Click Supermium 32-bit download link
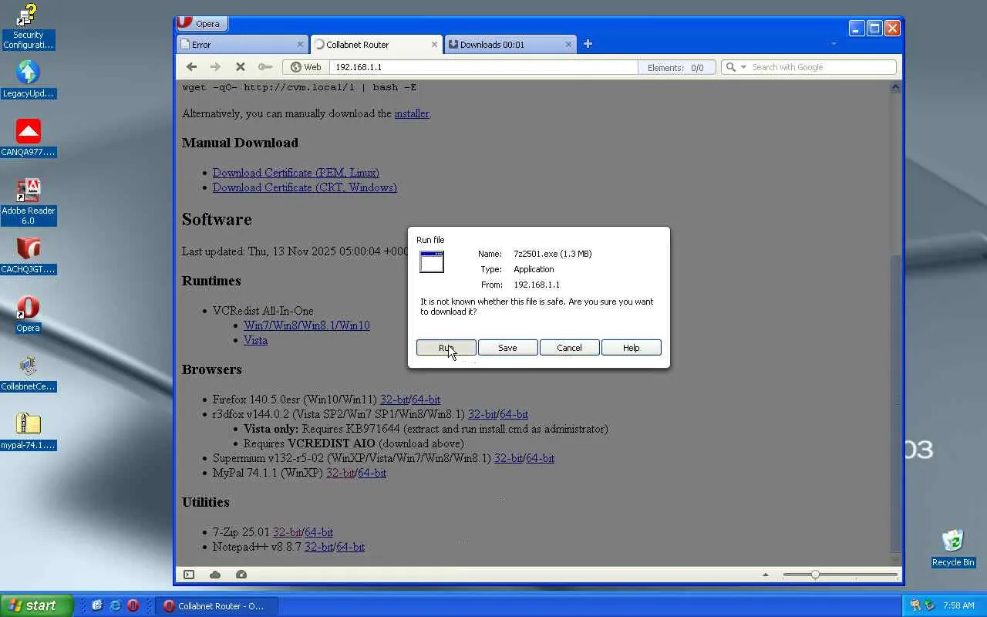The height and width of the screenshot is (617, 987). coord(508,458)
